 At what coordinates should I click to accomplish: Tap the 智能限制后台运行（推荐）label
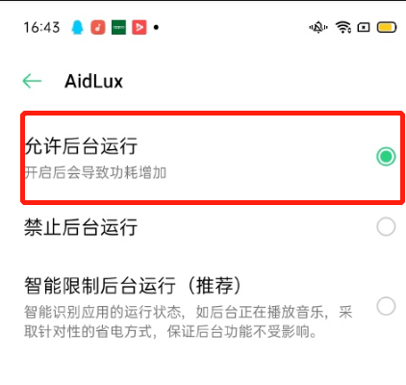[133, 285]
